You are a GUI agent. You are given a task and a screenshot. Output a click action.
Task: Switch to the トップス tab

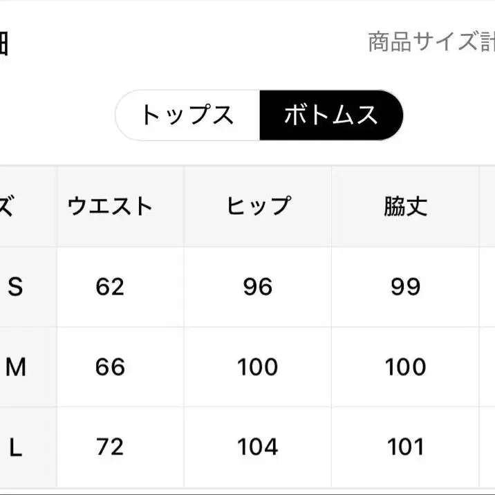187,115
